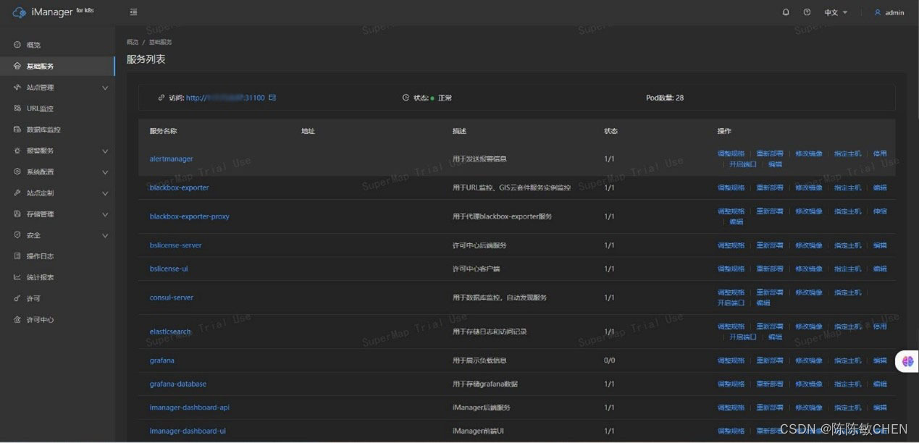This screenshot has width=919, height=443.
Task: Click the 系统配置 gear icon
Action: pos(17,172)
